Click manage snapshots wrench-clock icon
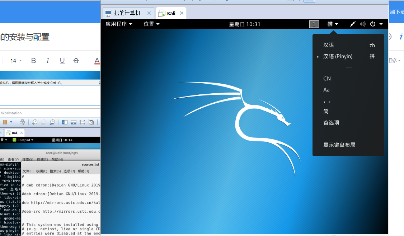Image resolution: width=404 pixels, height=236 pixels. click(x=52, y=122)
